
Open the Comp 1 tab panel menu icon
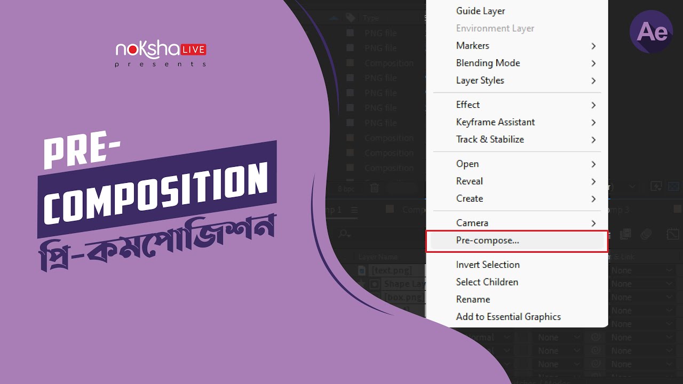(x=353, y=210)
